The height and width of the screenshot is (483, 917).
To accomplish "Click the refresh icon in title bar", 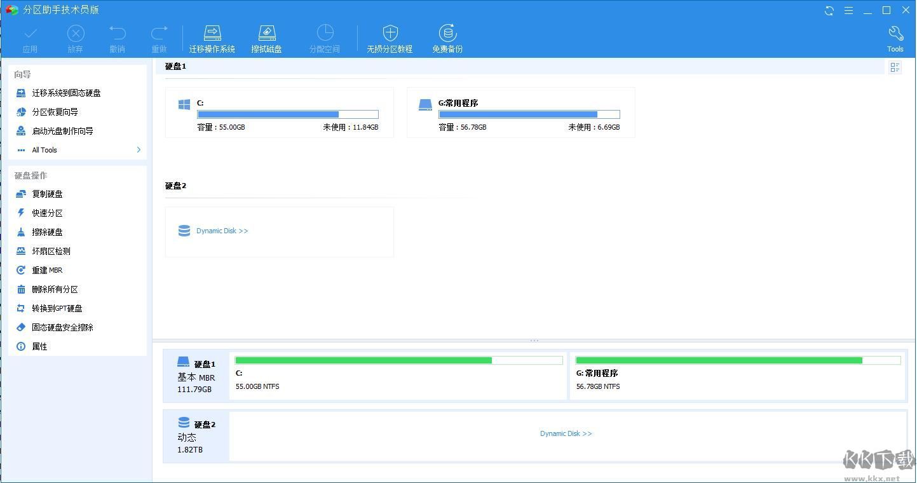I will coord(828,10).
